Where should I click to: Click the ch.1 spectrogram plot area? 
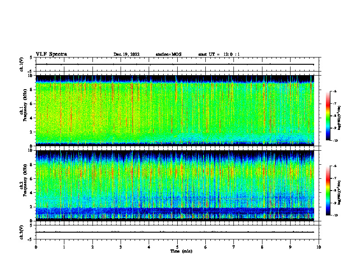tap(175, 110)
